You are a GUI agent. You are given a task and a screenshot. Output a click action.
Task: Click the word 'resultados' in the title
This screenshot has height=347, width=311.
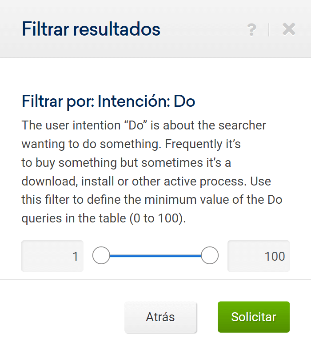point(116,30)
